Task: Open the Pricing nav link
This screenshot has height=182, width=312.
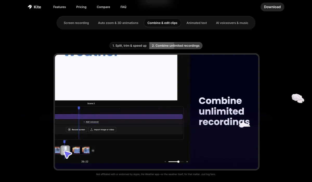Action: (x=81, y=7)
